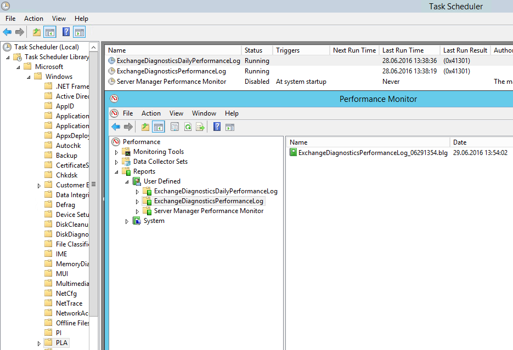This screenshot has width=513, height=350.
Task: Click Performance Monitor properties toolbar icon
Action: coord(174,127)
